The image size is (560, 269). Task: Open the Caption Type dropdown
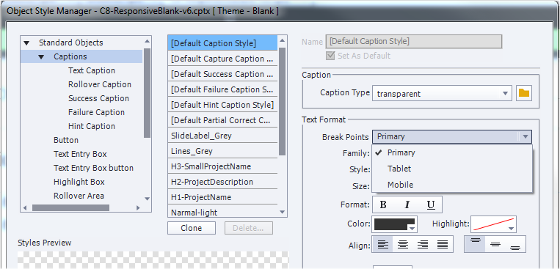pyautogui.click(x=443, y=94)
